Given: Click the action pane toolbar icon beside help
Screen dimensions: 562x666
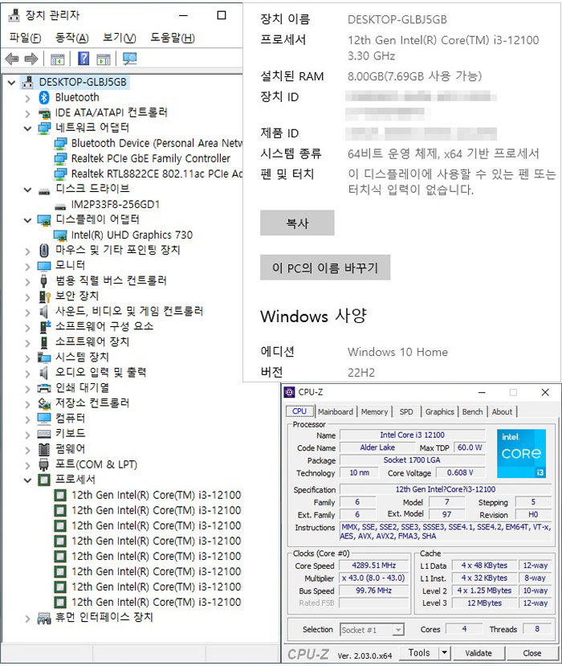Looking at the screenshot, I should (103, 59).
